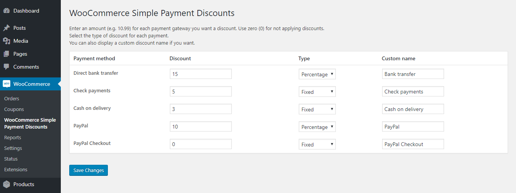Open WooCommerce Settings submenu link

tap(13, 148)
